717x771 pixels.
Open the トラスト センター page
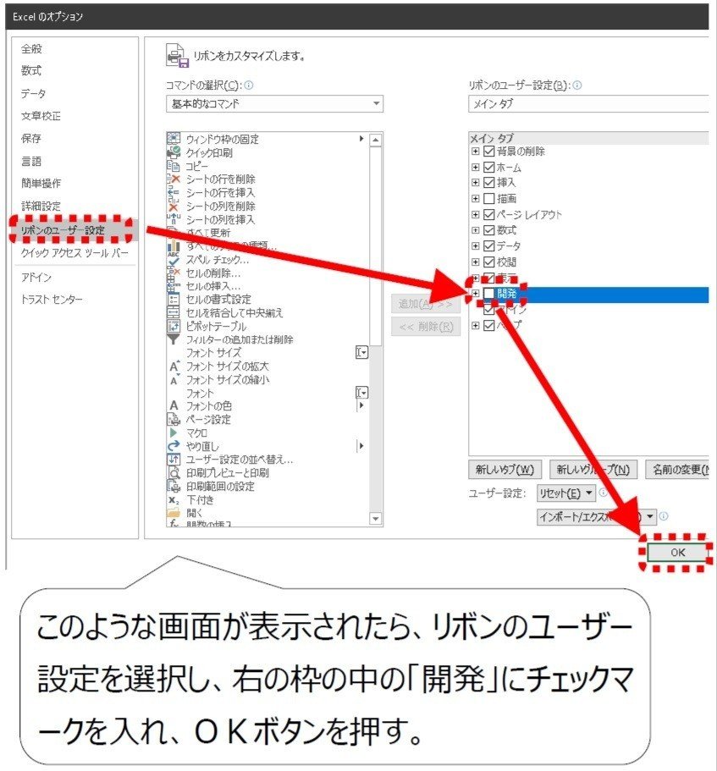50,298
